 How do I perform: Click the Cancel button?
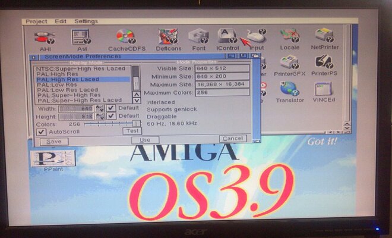(x=233, y=138)
